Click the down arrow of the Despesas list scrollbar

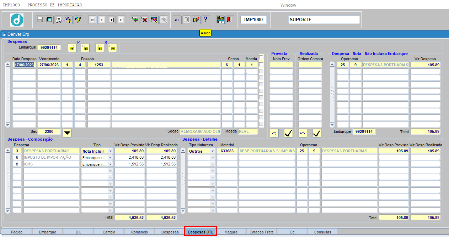[x=7, y=125]
